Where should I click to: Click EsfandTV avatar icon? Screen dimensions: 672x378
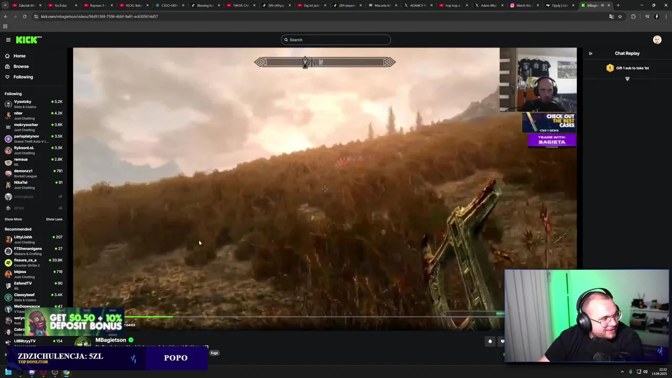tap(8, 286)
